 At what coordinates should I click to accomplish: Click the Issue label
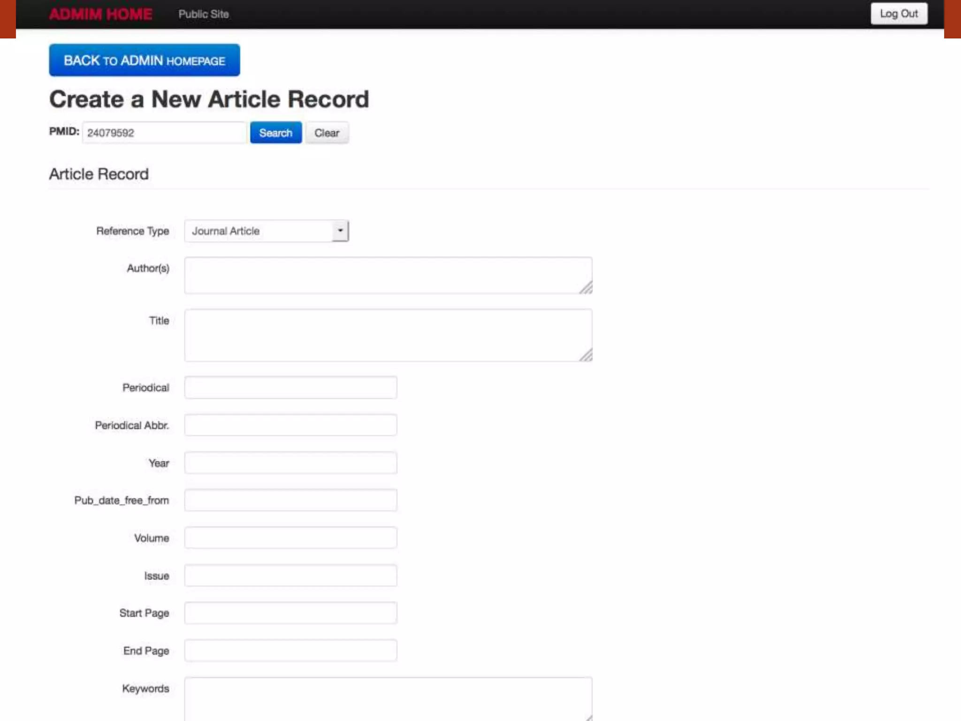click(157, 576)
